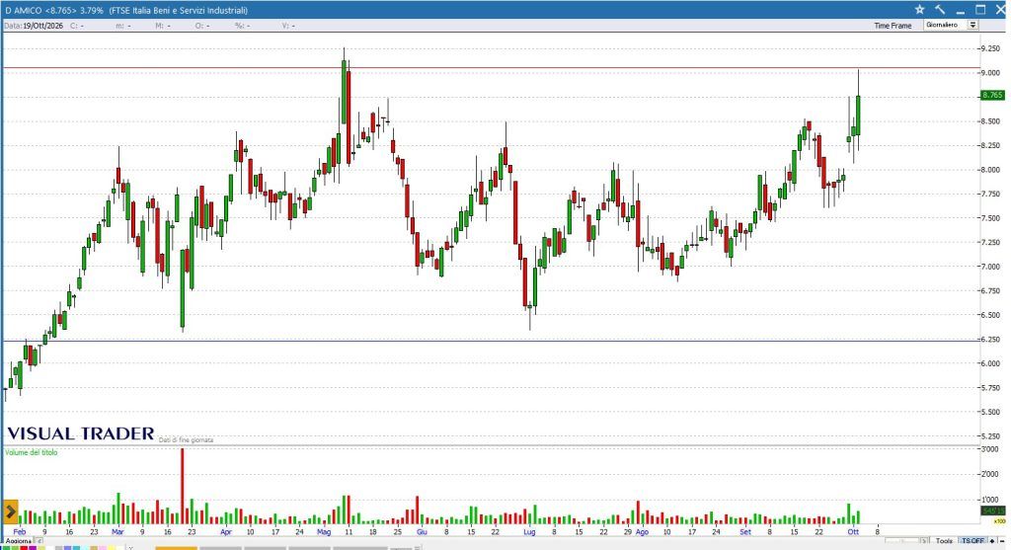Click the x100 volume multiplier label

pyautogui.click(x=999, y=521)
